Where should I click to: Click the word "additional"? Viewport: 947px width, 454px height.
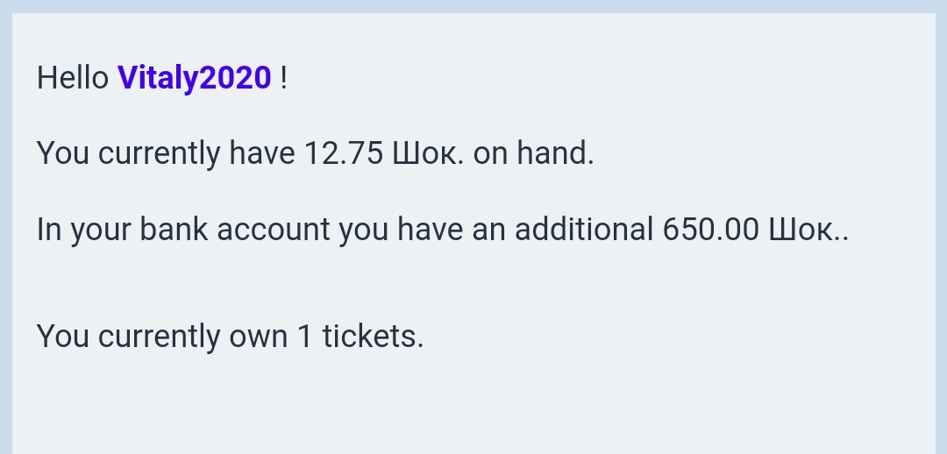[583, 230]
